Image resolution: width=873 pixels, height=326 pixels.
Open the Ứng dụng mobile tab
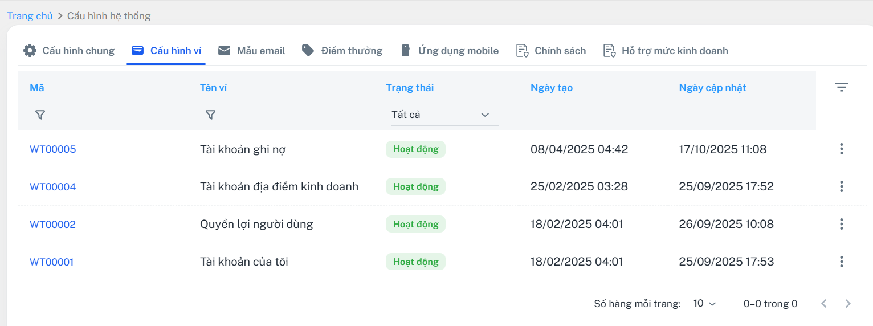pos(450,51)
